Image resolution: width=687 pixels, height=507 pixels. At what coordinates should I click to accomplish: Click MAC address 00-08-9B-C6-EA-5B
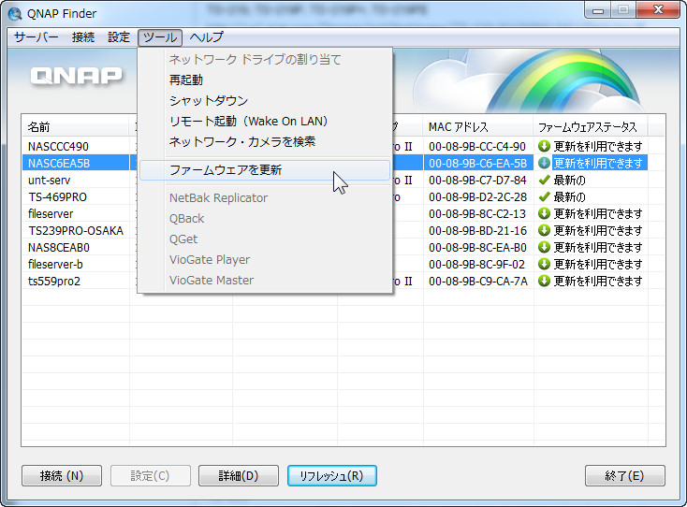pos(477,163)
